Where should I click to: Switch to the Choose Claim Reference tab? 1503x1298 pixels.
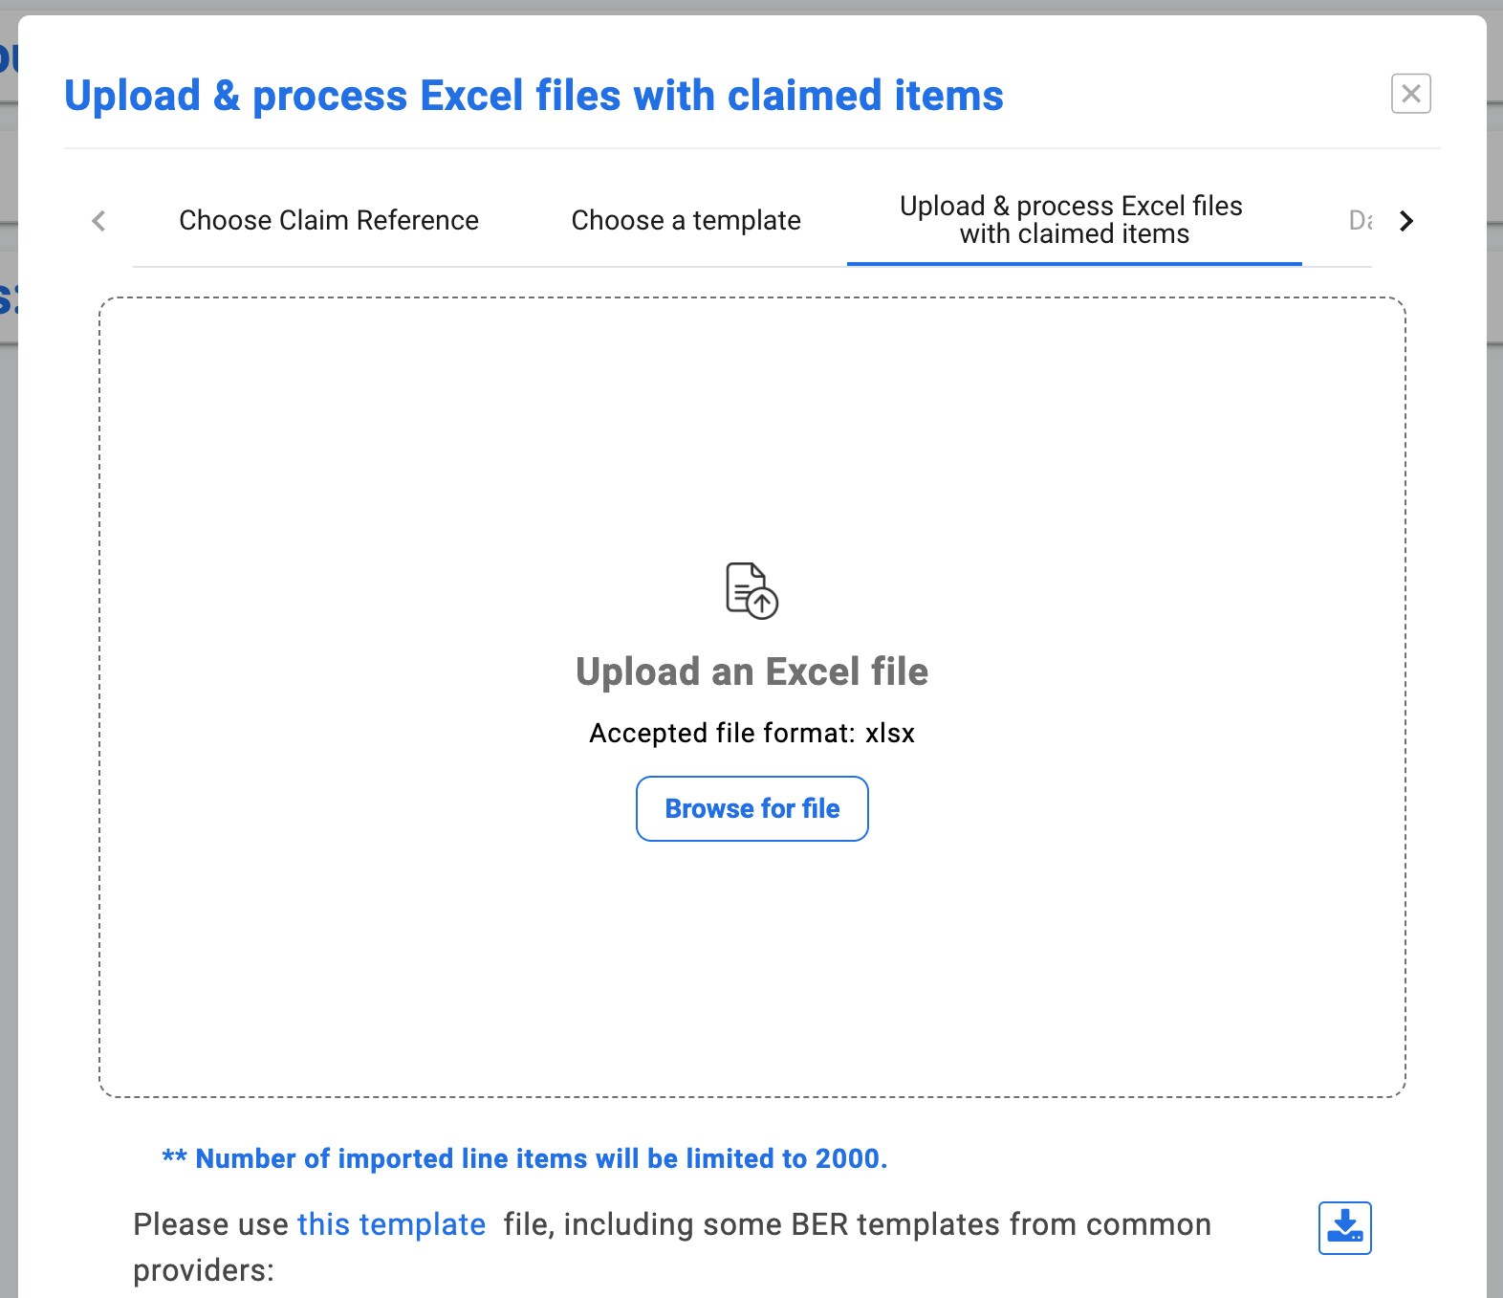(x=328, y=220)
